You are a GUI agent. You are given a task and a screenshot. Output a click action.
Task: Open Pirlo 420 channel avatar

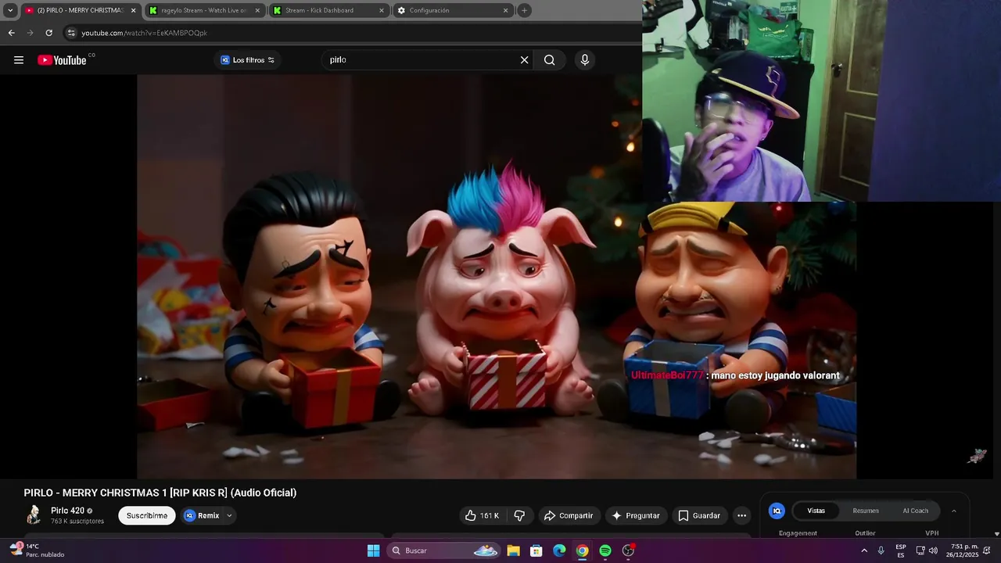click(x=34, y=515)
